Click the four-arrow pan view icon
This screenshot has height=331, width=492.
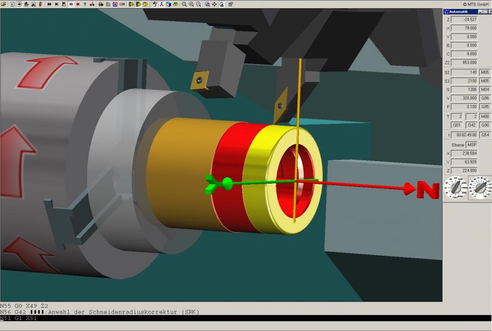coord(215,4)
